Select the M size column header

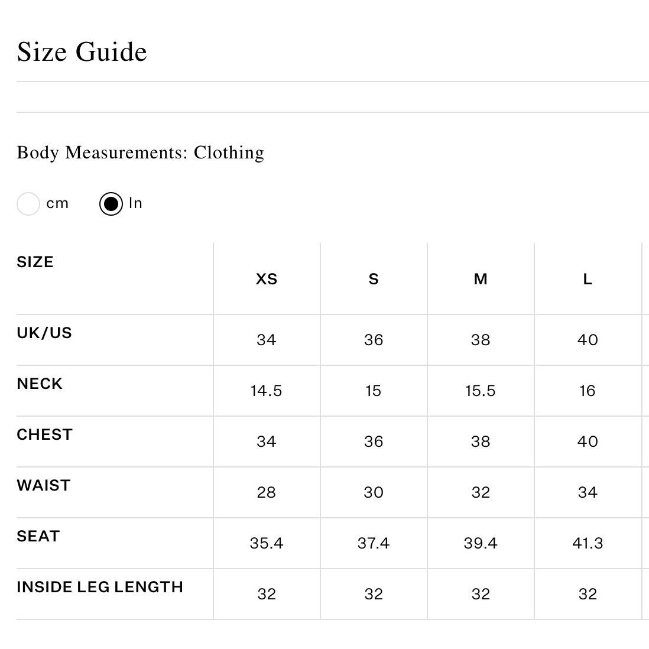[x=481, y=279]
